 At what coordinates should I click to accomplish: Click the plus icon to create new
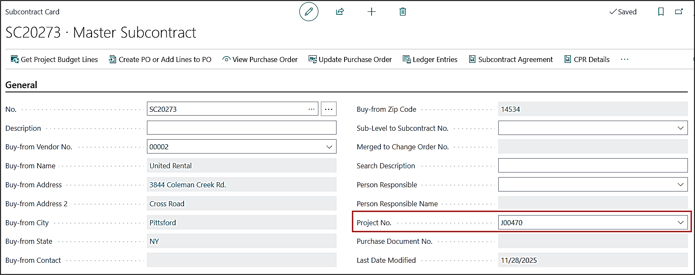[x=372, y=12]
